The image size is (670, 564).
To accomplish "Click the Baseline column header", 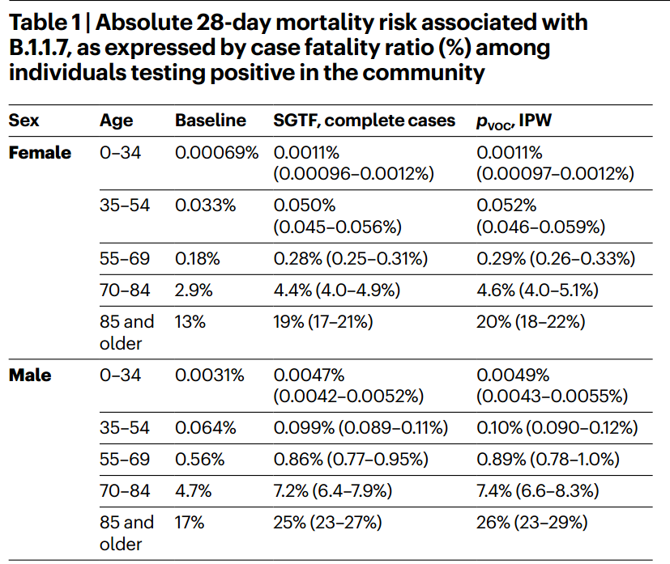I will 211,121.
